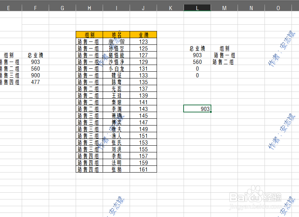This screenshot has width=299, height=217.
Task: Click 总业绩 header in column F
Action: click(x=35, y=55)
